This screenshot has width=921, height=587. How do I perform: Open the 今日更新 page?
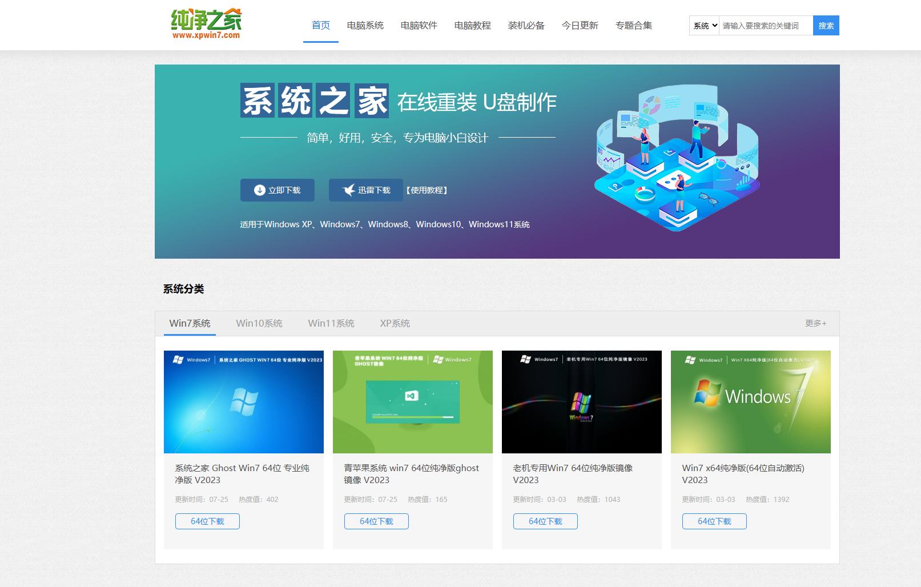tap(580, 25)
